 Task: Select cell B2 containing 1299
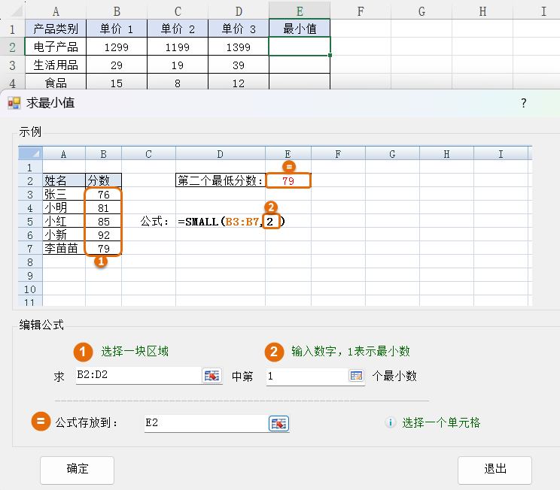pyautogui.click(x=116, y=47)
